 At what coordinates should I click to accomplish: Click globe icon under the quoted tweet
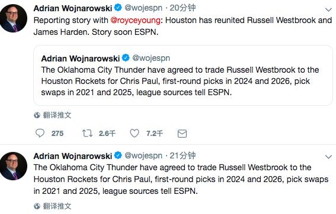click(x=37, y=115)
